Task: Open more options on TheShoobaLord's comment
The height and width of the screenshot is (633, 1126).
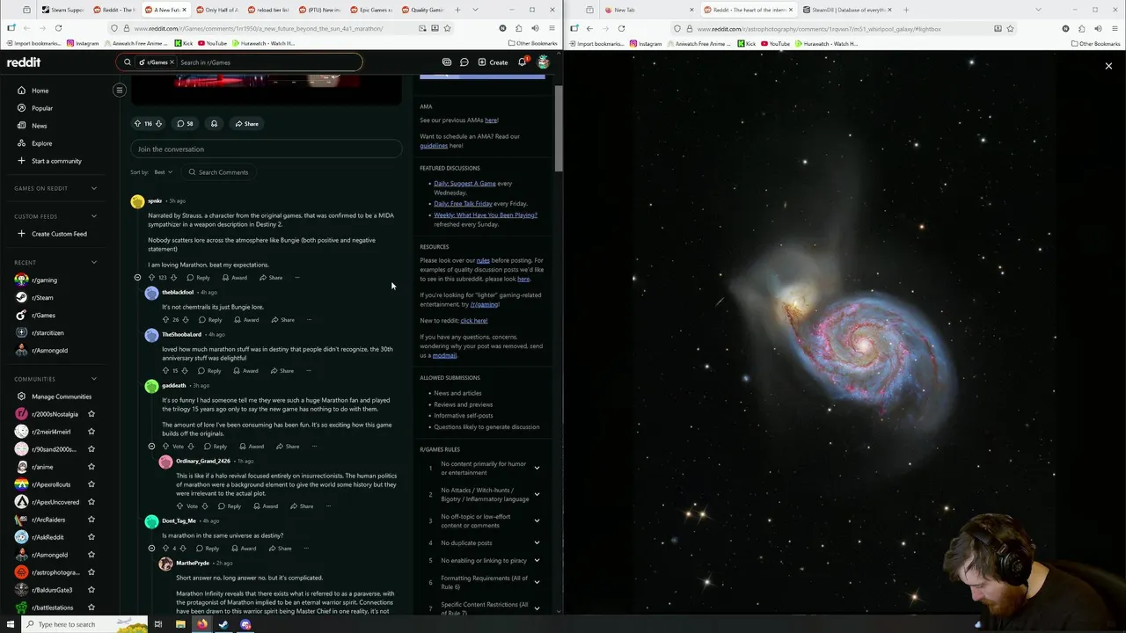Action: tap(309, 371)
